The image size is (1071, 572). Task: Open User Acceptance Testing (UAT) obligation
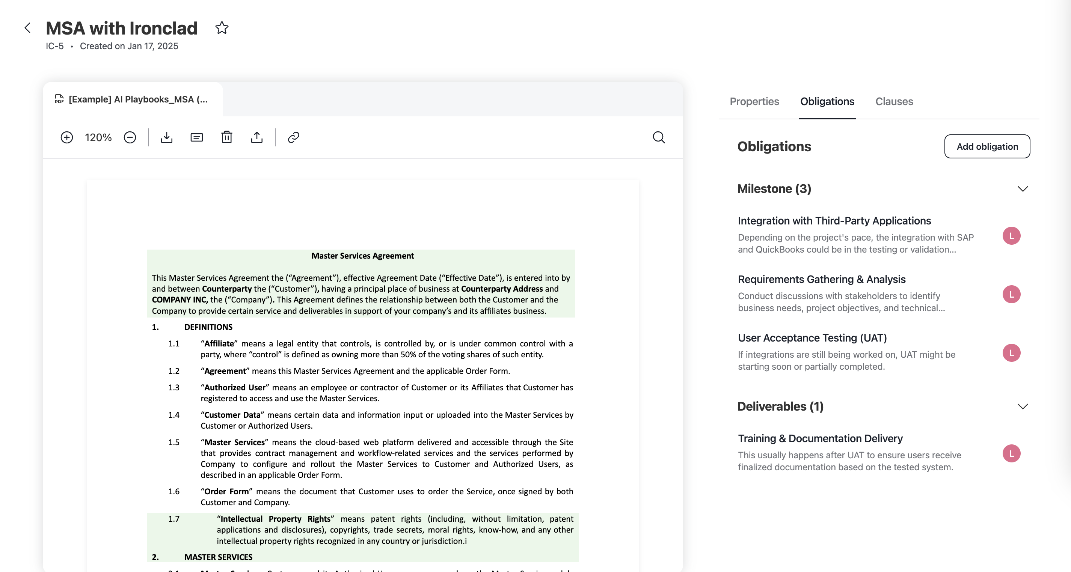[x=812, y=338]
